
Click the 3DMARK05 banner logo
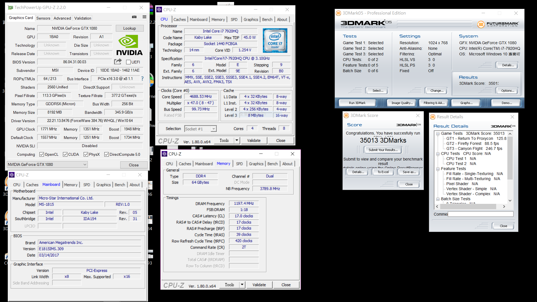point(366,24)
